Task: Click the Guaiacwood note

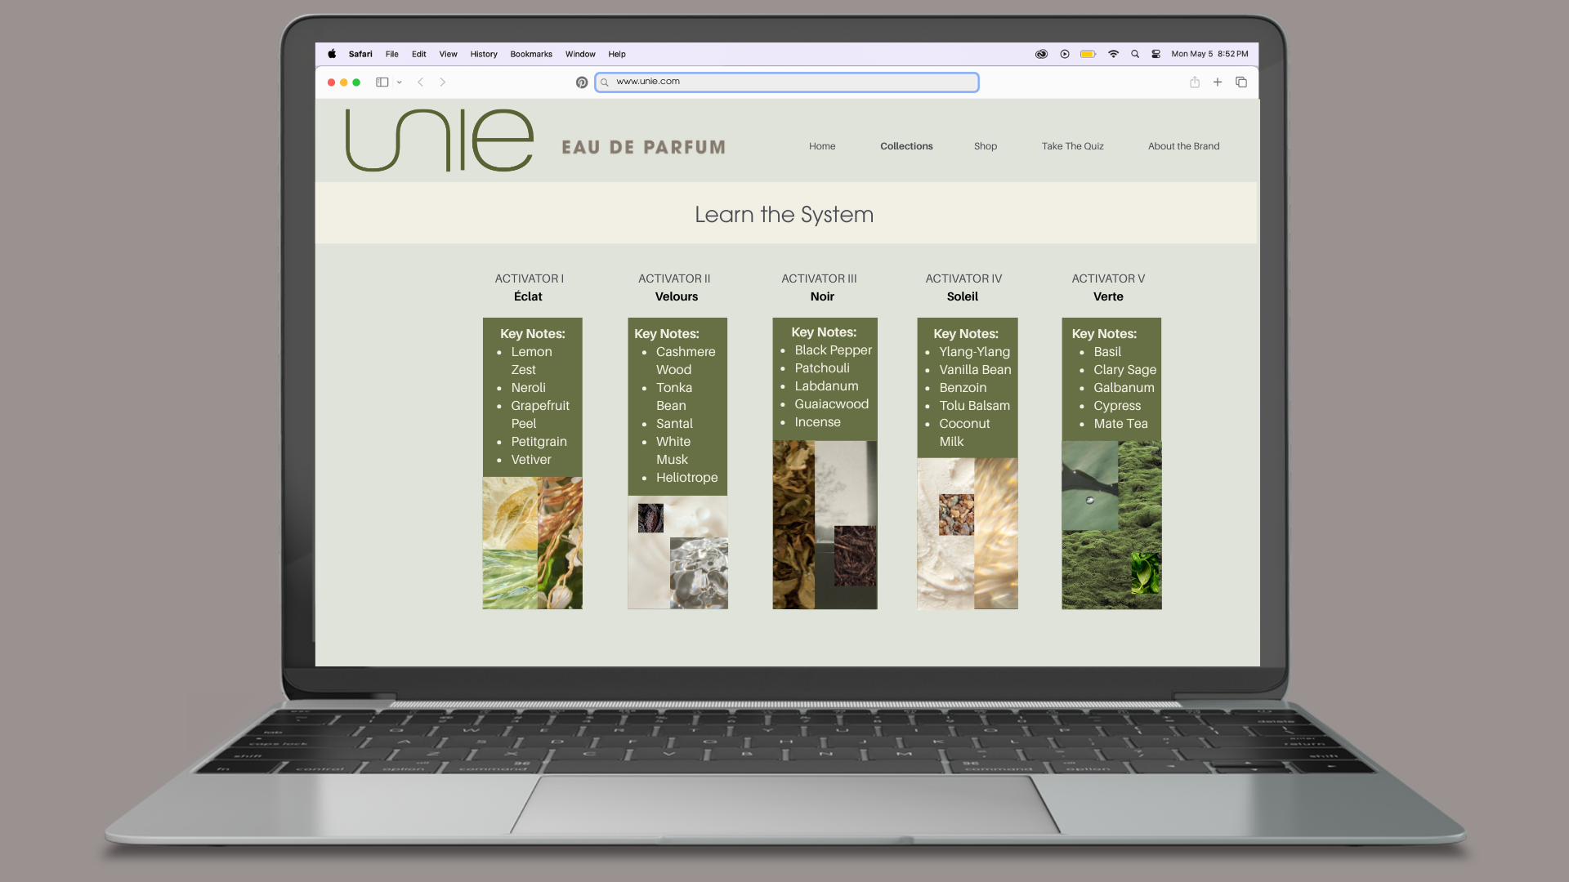Action: [x=832, y=404]
